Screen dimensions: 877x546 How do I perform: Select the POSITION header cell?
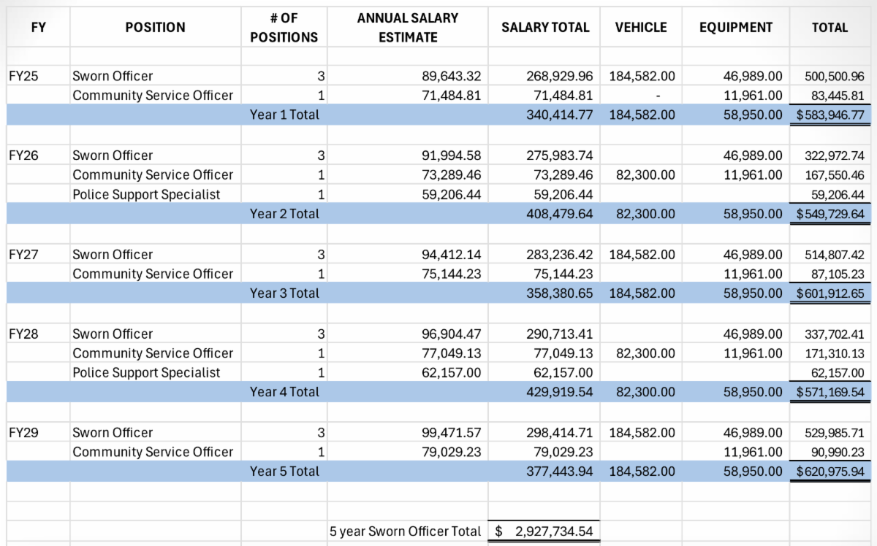[x=155, y=28]
